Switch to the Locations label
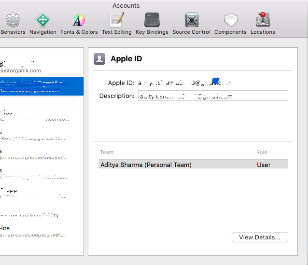308x265 pixels. coord(263,32)
